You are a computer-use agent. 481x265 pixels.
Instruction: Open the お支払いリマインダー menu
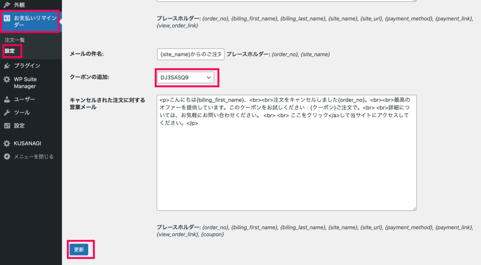(x=31, y=22)
